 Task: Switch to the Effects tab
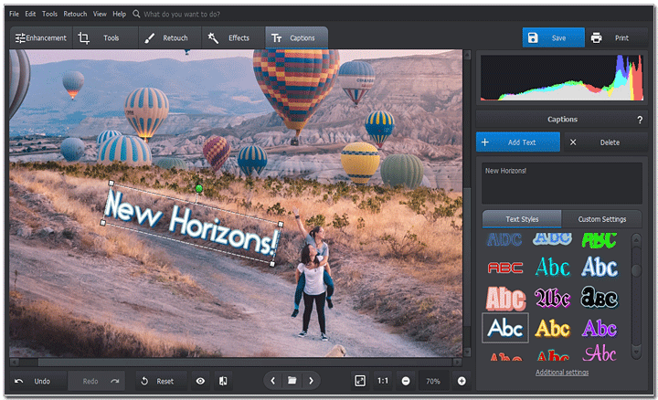coord(233,38)
